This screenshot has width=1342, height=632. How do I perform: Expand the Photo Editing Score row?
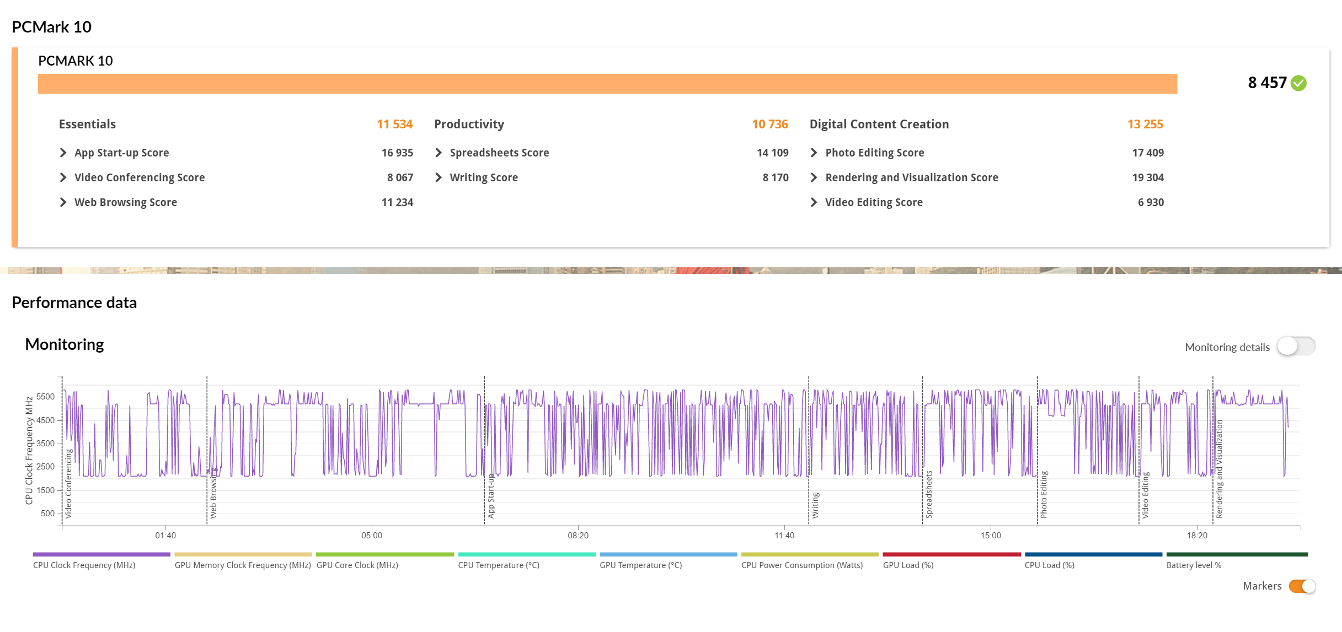pos(814,153)
